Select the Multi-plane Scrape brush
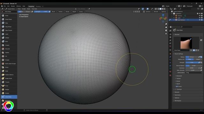Viewport: 204px width, 114px height. (9, 64)
